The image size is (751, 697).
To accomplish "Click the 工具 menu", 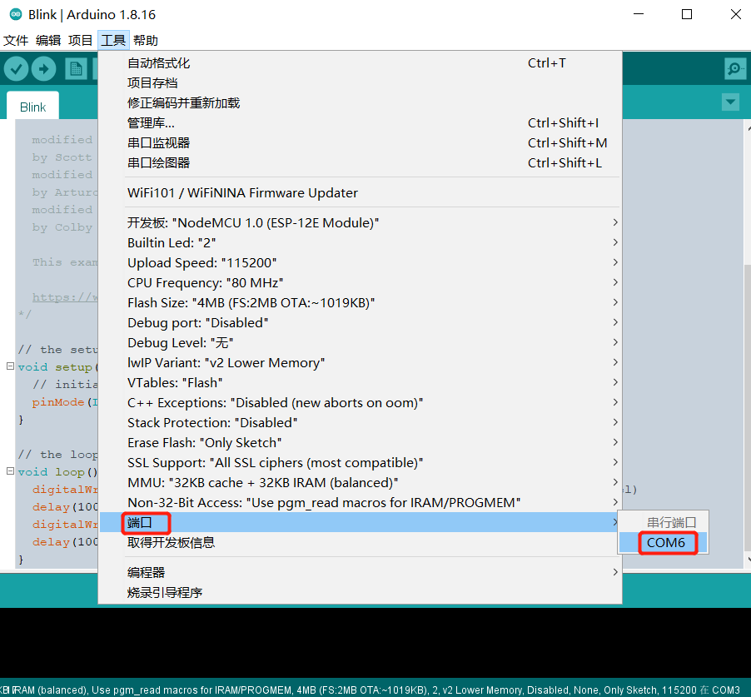I will (113, 40).
